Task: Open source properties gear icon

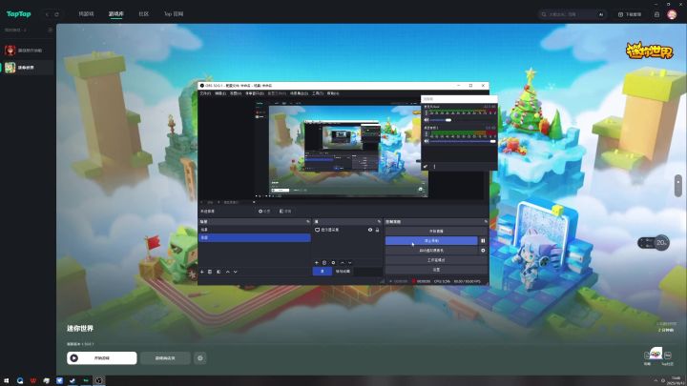Action: pos(333,263)
